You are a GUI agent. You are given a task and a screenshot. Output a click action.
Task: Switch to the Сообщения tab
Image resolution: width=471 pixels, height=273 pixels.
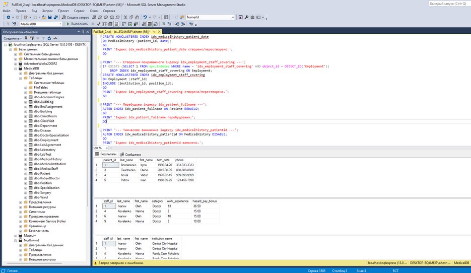pos(130,154)
